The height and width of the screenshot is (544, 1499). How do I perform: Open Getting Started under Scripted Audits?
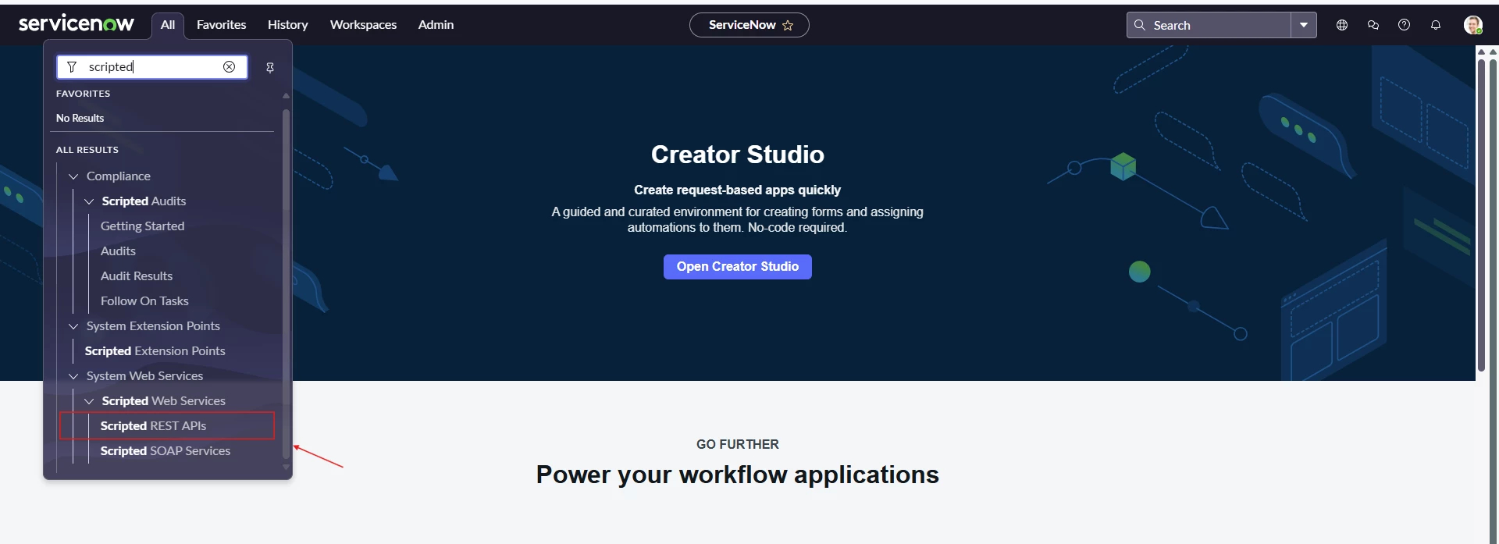143,226
